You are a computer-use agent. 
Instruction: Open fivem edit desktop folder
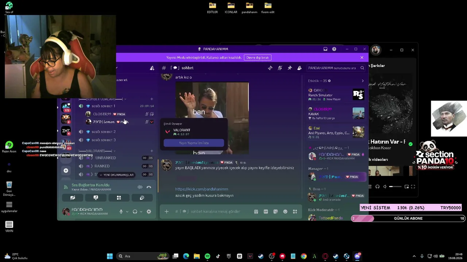pos(268,8)
